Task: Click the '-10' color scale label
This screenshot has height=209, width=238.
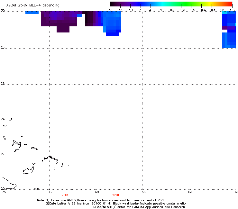Action: 130,10
